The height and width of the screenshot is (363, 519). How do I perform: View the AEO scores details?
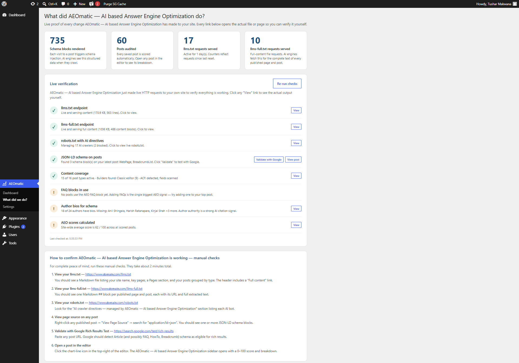(296, 225)
